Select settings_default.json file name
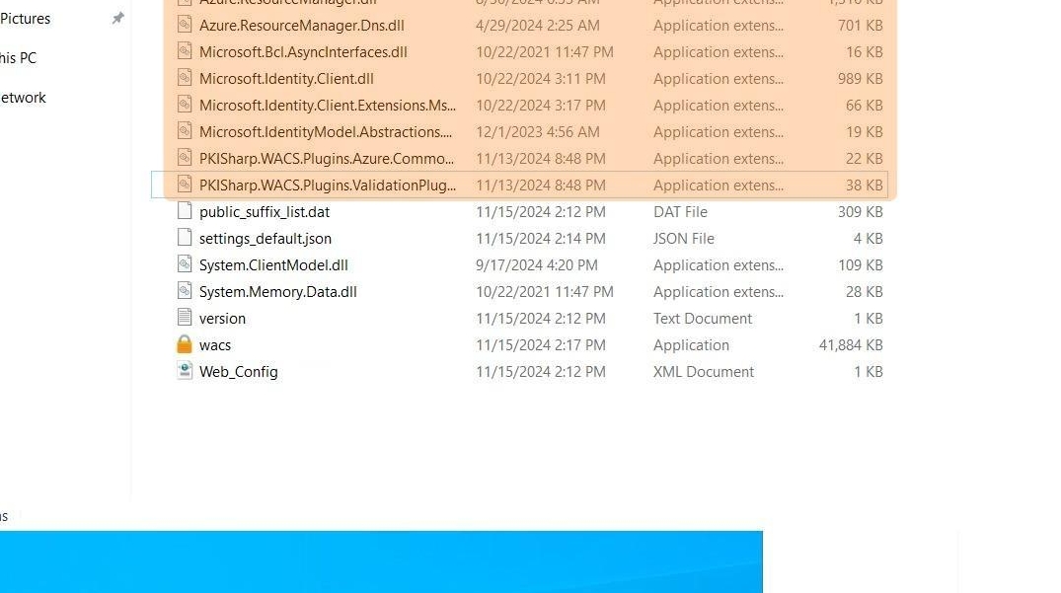 pos(265,239)
